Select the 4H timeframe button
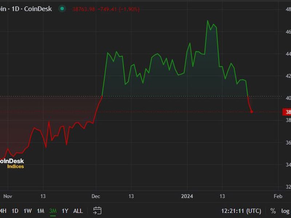This screenshot has width=291, height=218. pos(3,210)
